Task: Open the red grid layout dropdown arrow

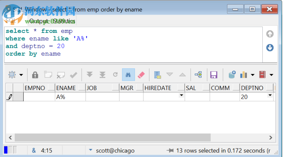Action: click(x=271, y=75)
